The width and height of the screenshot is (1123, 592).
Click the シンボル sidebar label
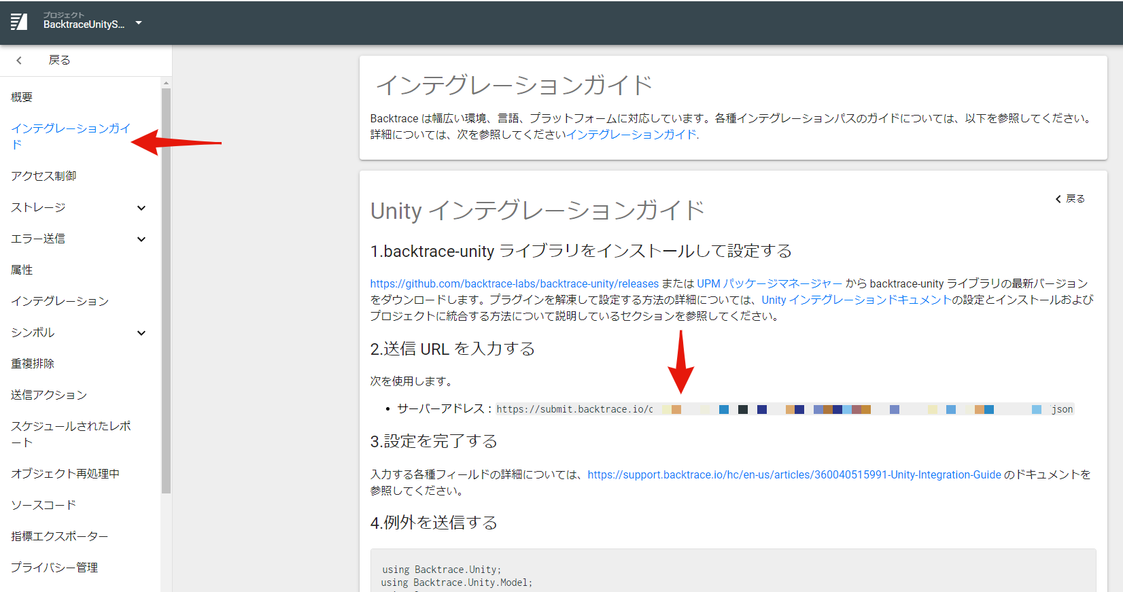click(33, 332)
